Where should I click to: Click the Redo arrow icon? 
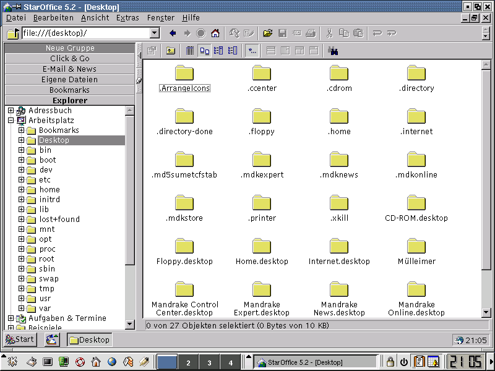pyautogui.click(x=392, y=33)
